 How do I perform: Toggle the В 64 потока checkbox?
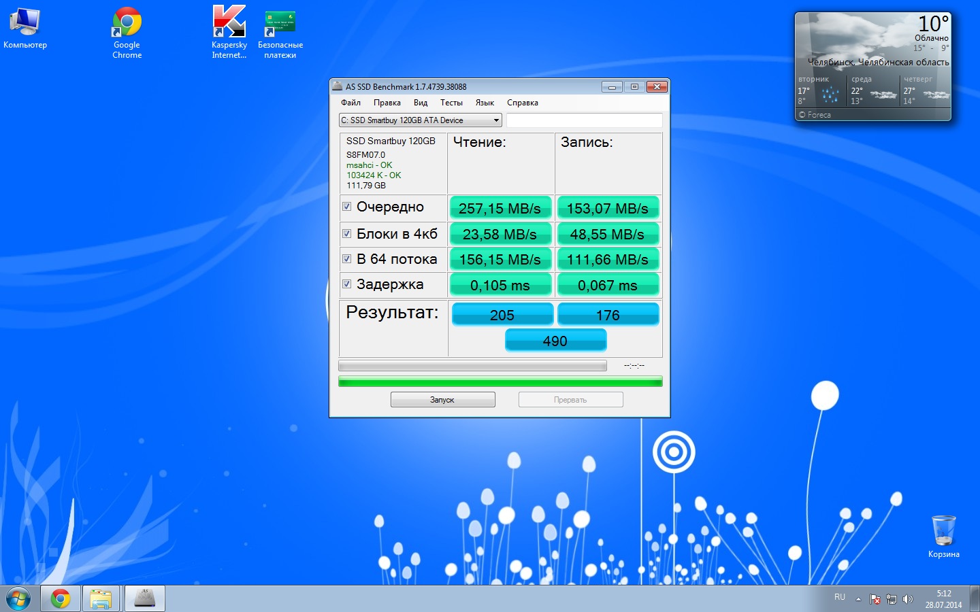point(347,259)
